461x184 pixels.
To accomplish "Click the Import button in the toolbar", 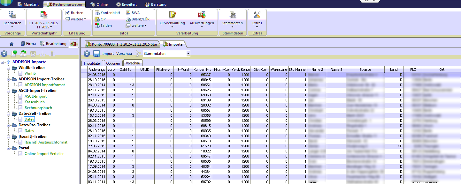I will 108,54.
